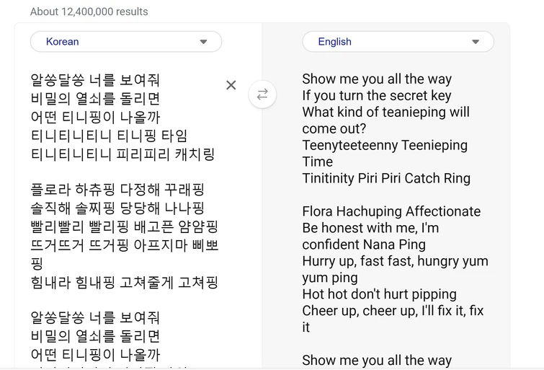Click the arrow beside English

[x=476, y=42]
